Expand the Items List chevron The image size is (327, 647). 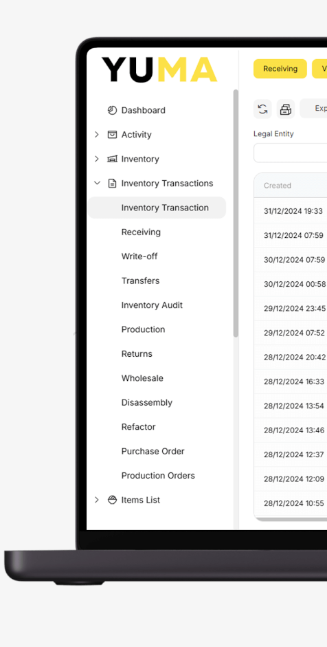(x=97, y=500)
